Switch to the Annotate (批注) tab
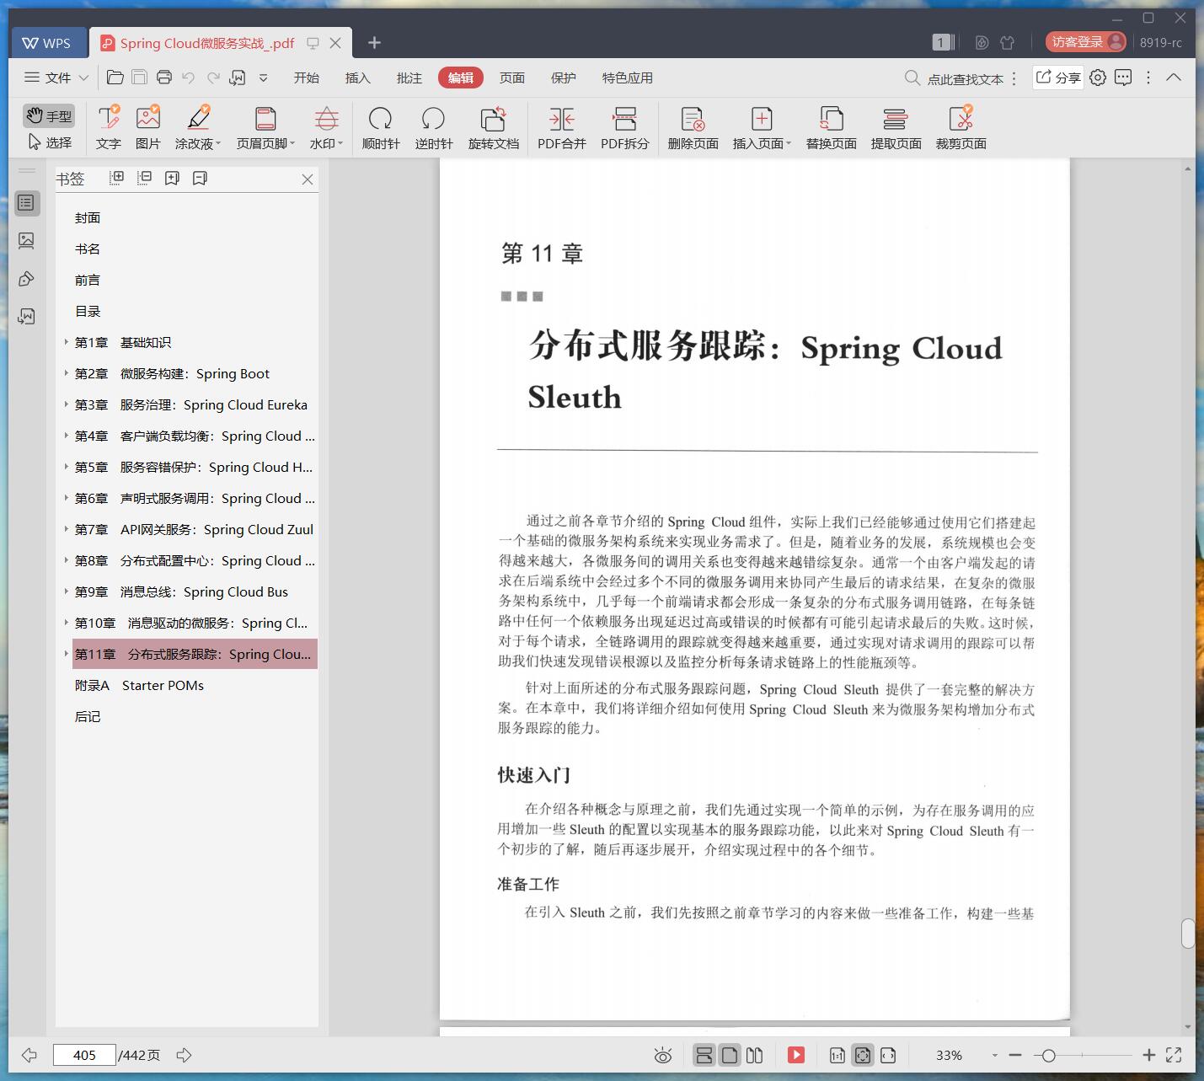 tap(409, 78)
